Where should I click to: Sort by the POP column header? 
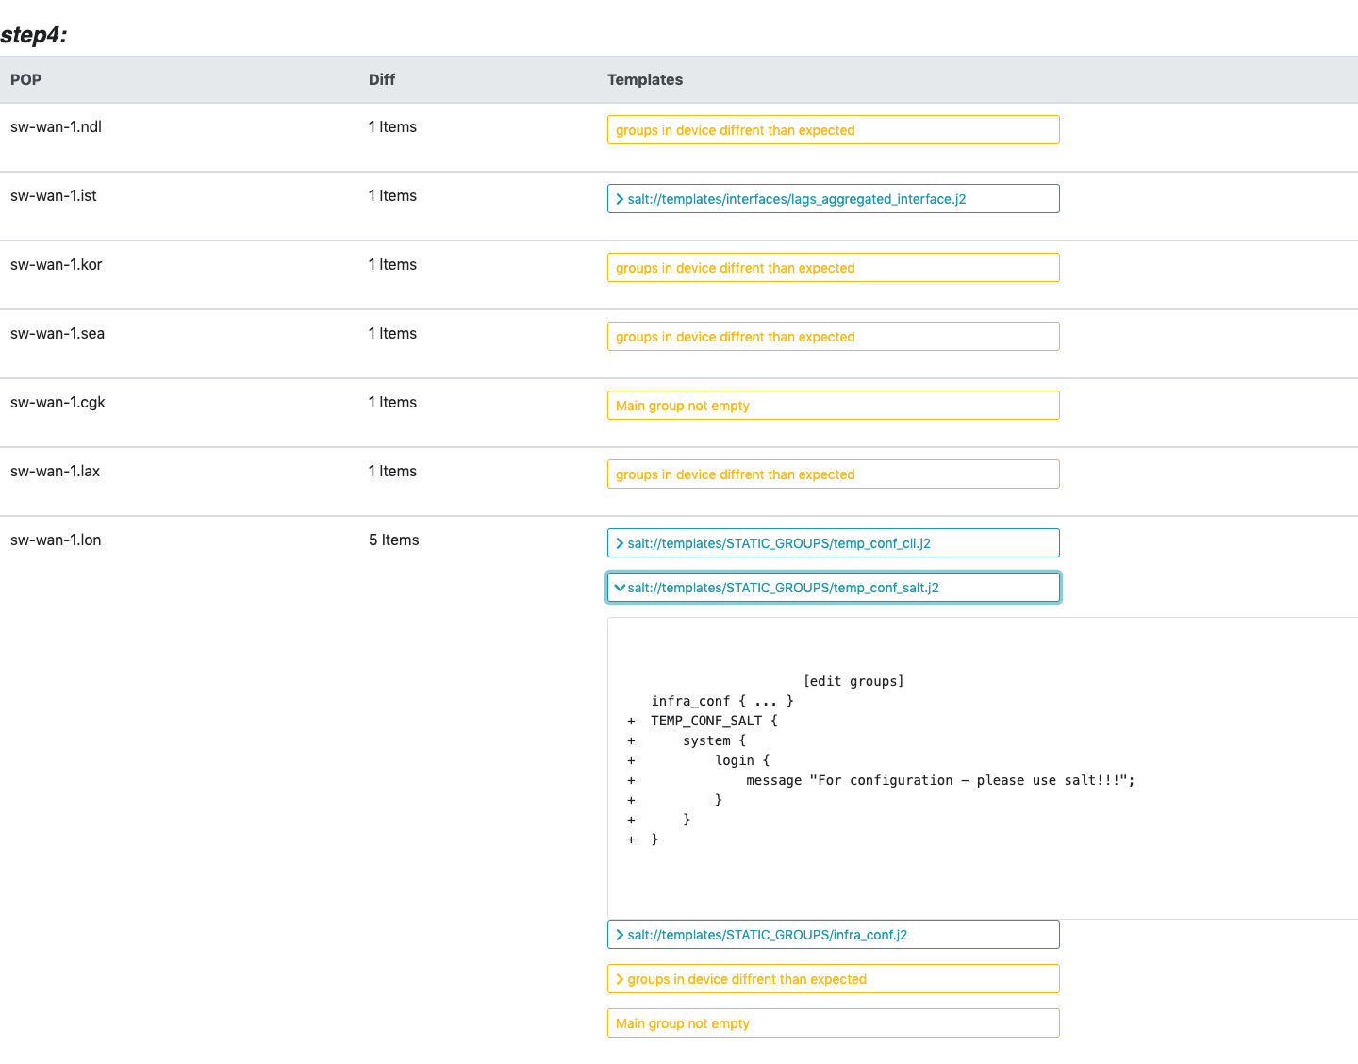click(26, 80)
